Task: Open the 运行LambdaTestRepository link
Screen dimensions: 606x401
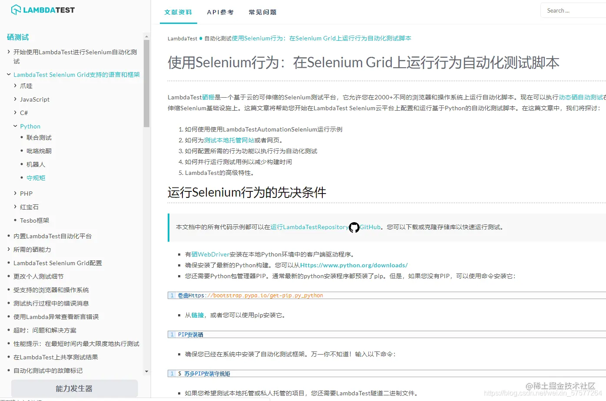Action: 309,227
